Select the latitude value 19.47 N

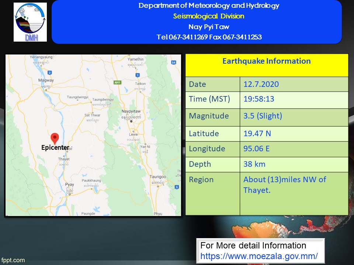(257, 134)
